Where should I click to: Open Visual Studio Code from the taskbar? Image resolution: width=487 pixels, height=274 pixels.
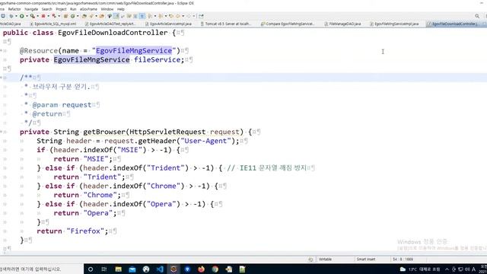click(x=160, y=269)
